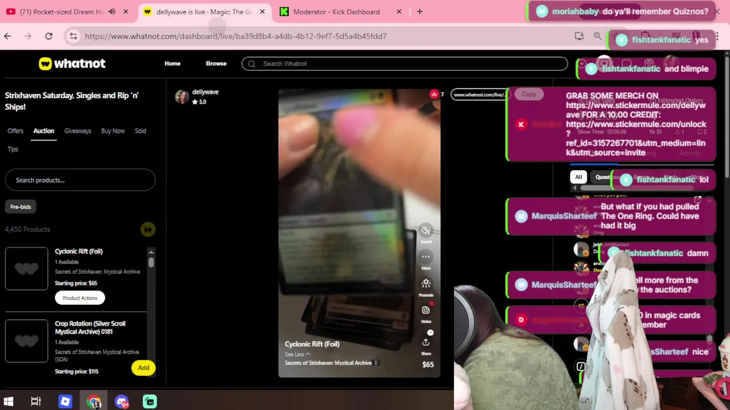Collapse details with See Less chevron
The height and width of the screenshot is (410, 730).
[x=298, y=354]
